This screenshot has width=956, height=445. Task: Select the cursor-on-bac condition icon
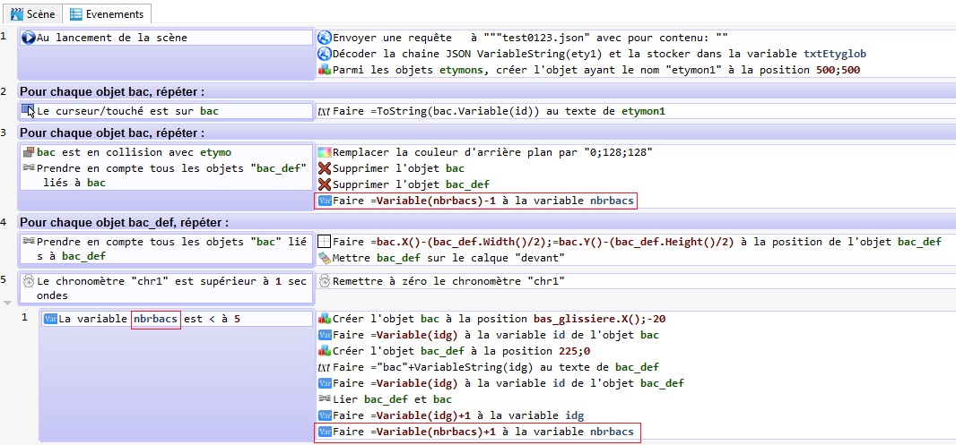tap(28, 111)
